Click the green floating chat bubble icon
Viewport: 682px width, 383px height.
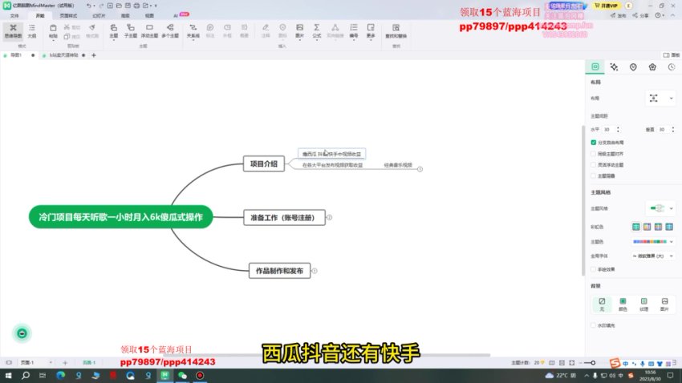pyautogui.click(x=22, y=333)
